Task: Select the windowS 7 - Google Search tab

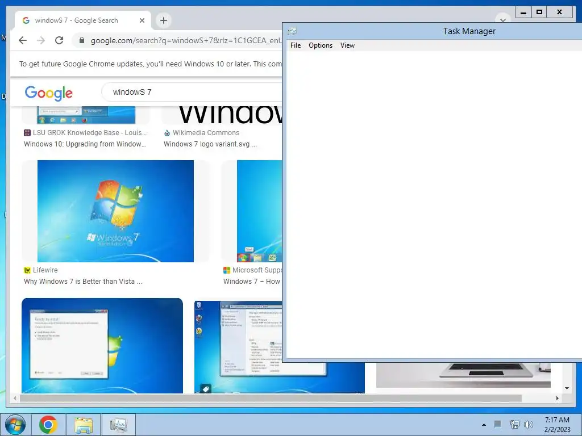Action: coord(83,20)
